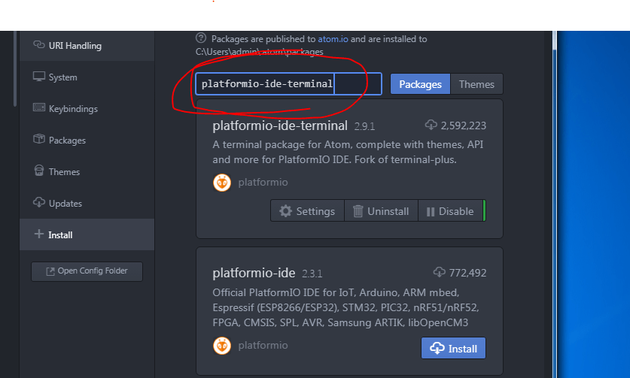This screenshot has height=378, width=630.
Task: Click the Keybindings keyboard icon
Action: 39,107
